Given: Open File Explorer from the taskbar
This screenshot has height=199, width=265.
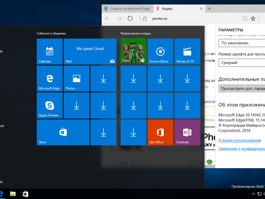Looking at the screenshot, I should (x=13, y=194).
